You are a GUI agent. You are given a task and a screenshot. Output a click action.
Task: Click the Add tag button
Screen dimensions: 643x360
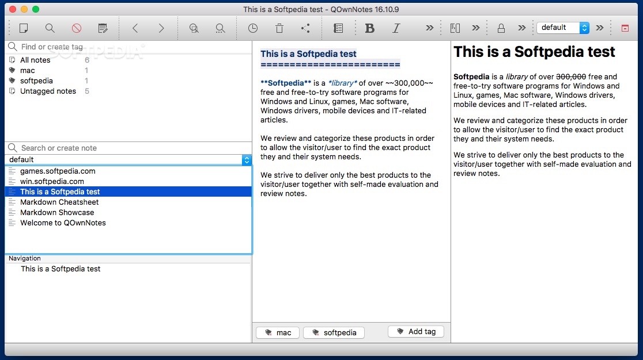pos(416,331)
